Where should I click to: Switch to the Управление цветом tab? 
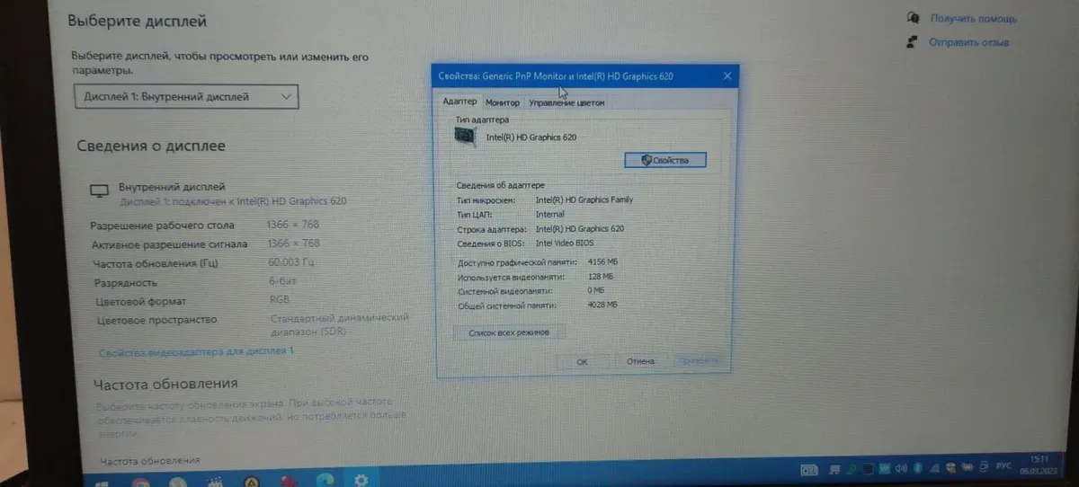click(x=566, y=102)
